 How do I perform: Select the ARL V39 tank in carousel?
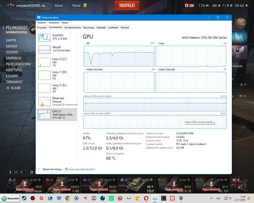click(211, 185)
